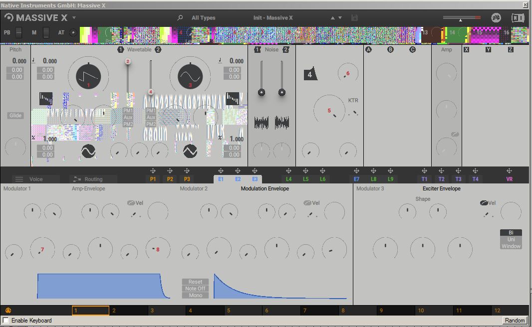Image resolution: width=532 pixels, height=327 pixels.
Task: Open the All Types filter dropdown
Action: pyautogui.click(x=203, y=17)
